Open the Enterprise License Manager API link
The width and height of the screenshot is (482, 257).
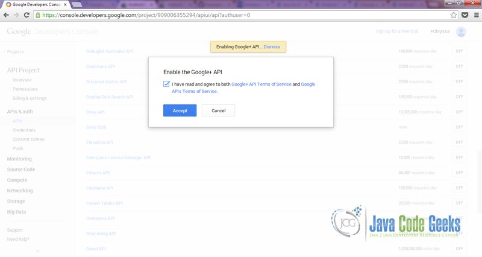(x=118, y=157)
